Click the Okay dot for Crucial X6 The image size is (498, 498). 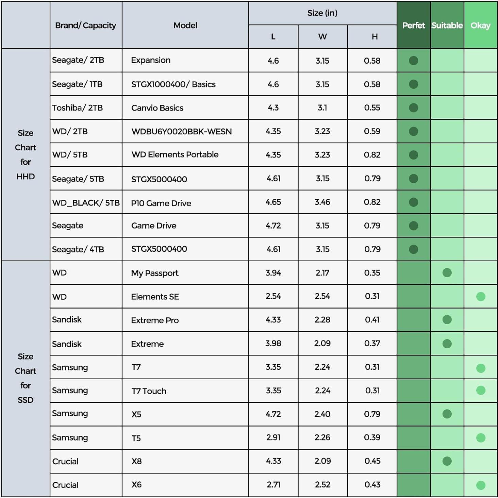point(481,485)
